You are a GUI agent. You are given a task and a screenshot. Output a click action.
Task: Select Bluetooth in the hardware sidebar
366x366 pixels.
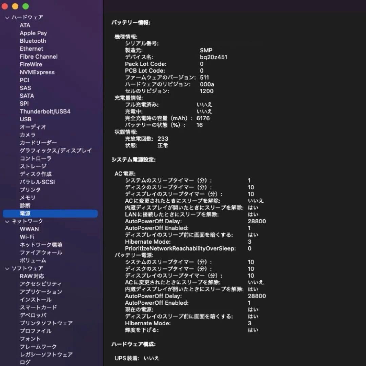tap(33, 41)
